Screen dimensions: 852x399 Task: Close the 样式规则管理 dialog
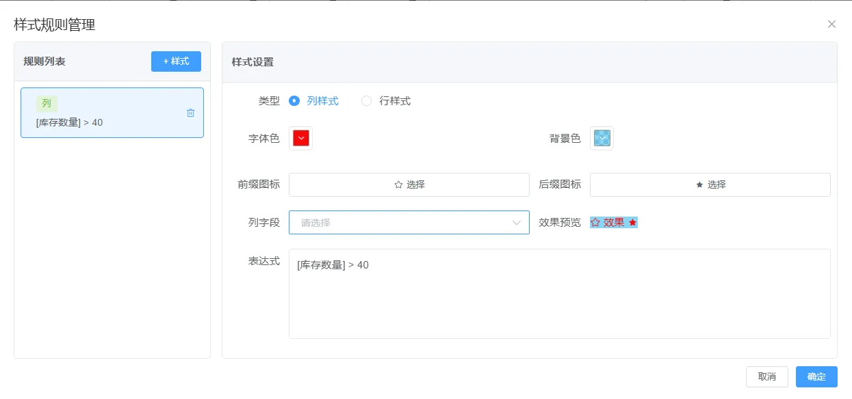831,24
